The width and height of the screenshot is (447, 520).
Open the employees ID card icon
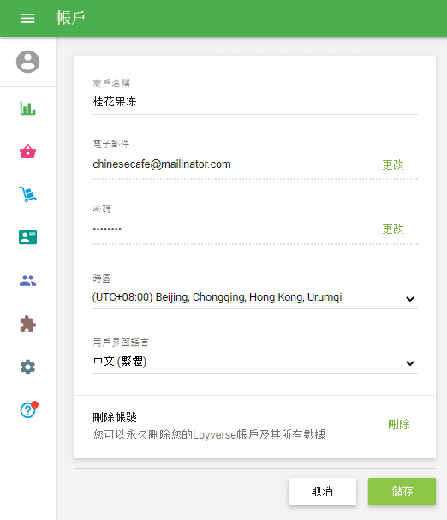pos(28,237)
